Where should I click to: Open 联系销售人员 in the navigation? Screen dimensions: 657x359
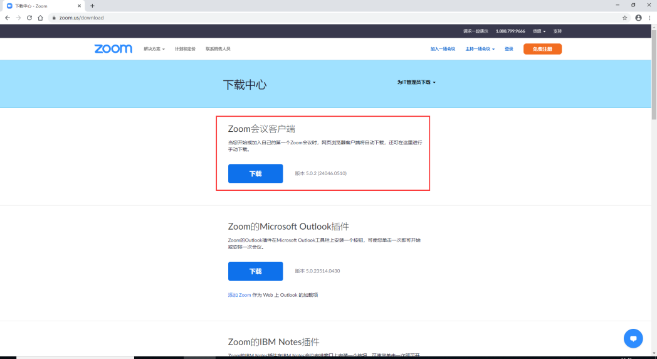[218, 49]
